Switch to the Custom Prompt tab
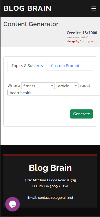This screenshot has height=217, width=100. [x=65, y=65]
